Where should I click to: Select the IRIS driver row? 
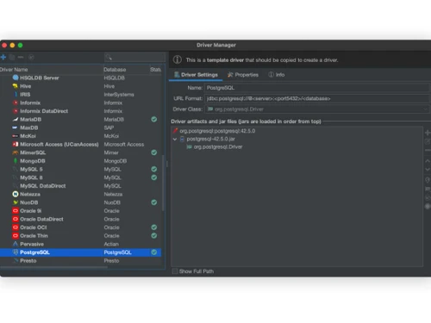[x=80, y=94]
